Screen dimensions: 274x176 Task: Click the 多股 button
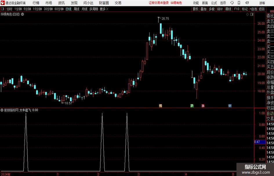pyautogui.click(x=212, y=9)
